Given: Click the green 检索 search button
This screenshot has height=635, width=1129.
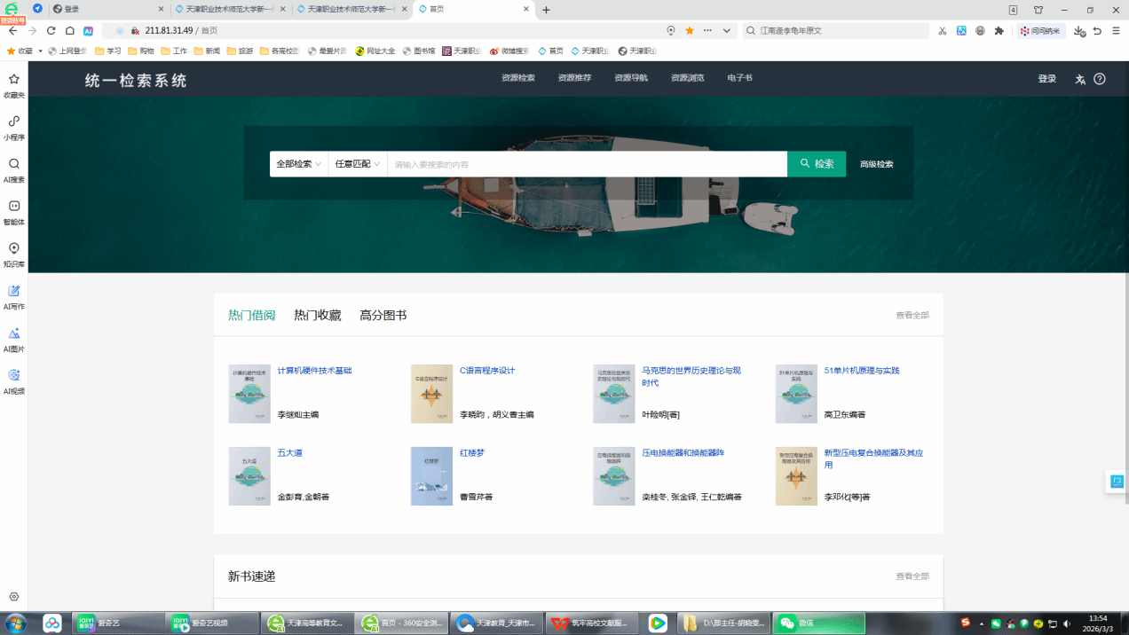Looking at the screenshot, I should 817,164.
